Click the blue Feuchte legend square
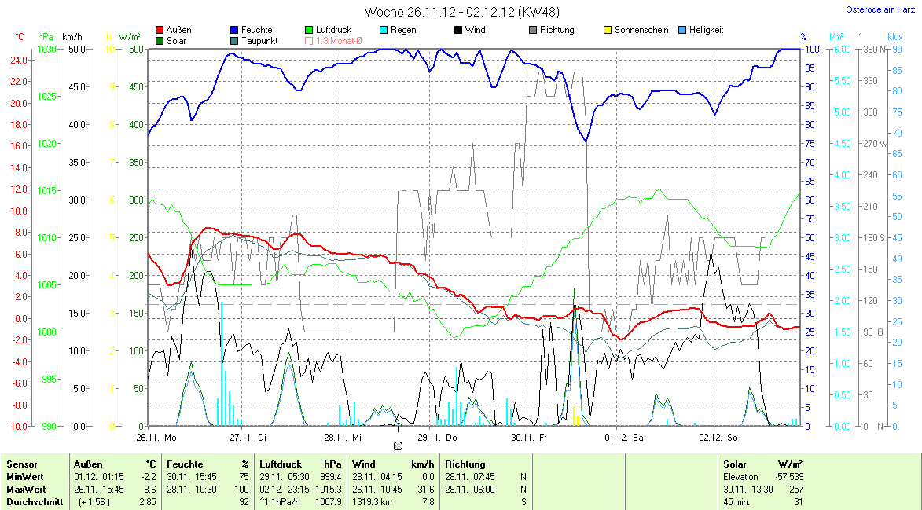 coord(235,31)
